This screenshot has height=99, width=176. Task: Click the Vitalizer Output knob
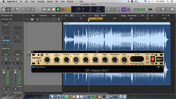click(124, 59)
